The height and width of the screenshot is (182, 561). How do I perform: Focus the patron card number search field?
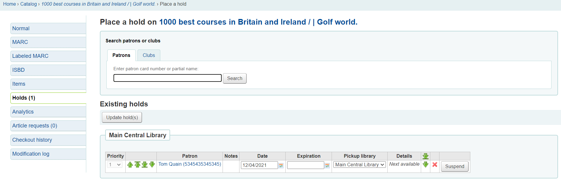167,78
